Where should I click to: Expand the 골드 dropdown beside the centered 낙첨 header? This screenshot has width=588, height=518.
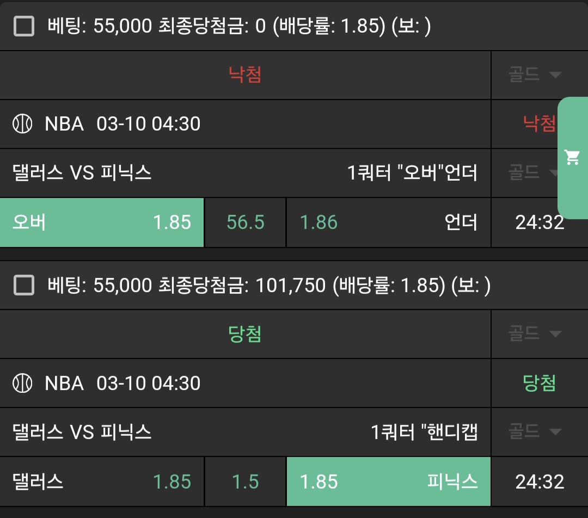coord(535,75)
